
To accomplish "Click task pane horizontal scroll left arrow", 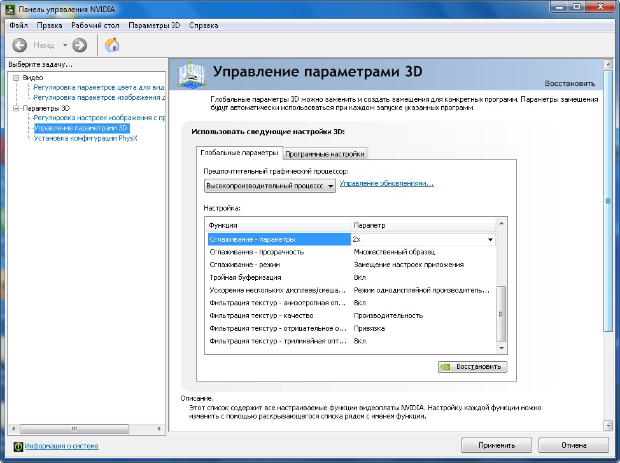I will 13,429.
